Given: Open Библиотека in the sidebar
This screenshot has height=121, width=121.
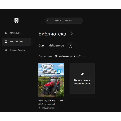Looking at the screenshot, I should [16, 41].
